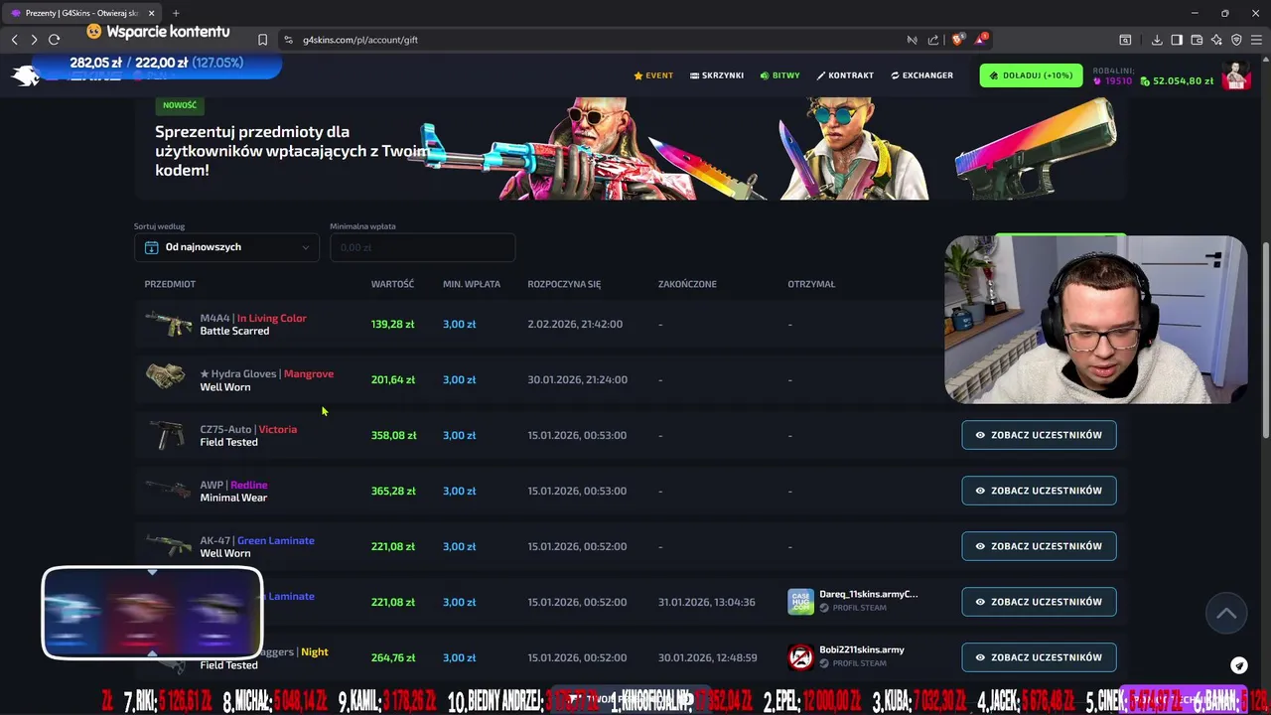Click the site info icon left of URL

pos(288,40)
